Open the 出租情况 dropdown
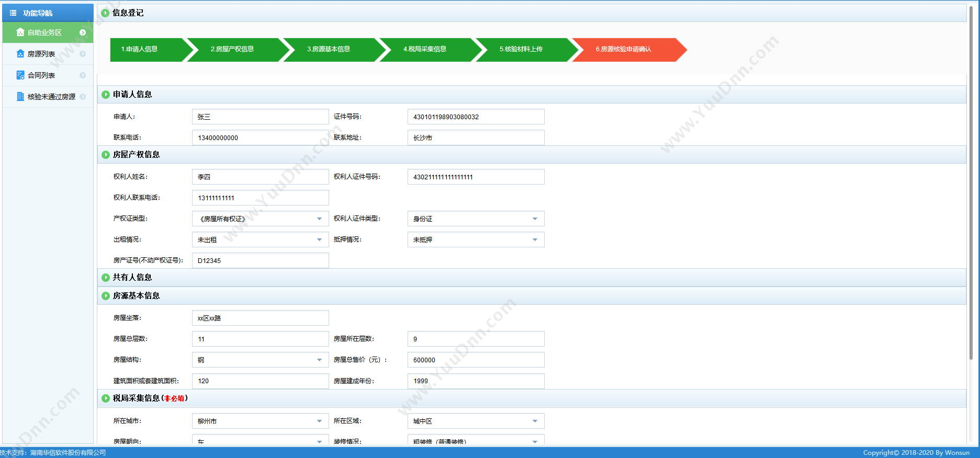The height and width of the screenshot is (458, 980). point(261,239)
